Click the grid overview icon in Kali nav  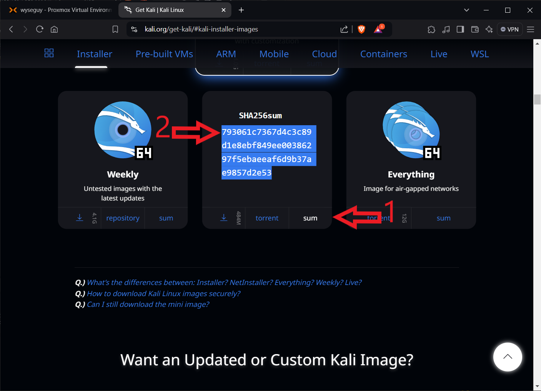coord(49,53)
